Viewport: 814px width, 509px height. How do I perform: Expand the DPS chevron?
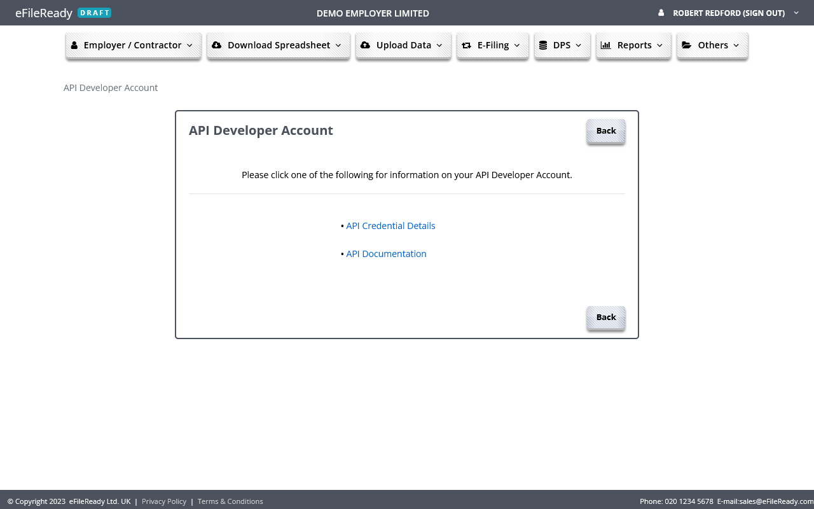tap(579, 46)
